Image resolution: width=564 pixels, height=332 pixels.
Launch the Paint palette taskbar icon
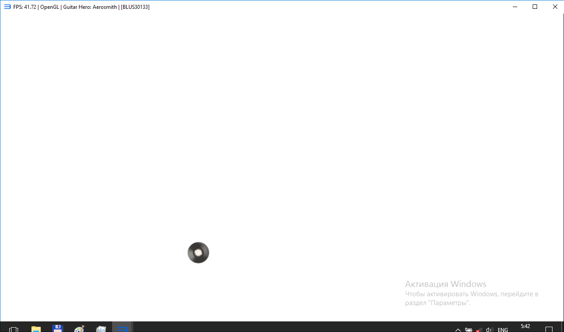[x=79, y=329]
